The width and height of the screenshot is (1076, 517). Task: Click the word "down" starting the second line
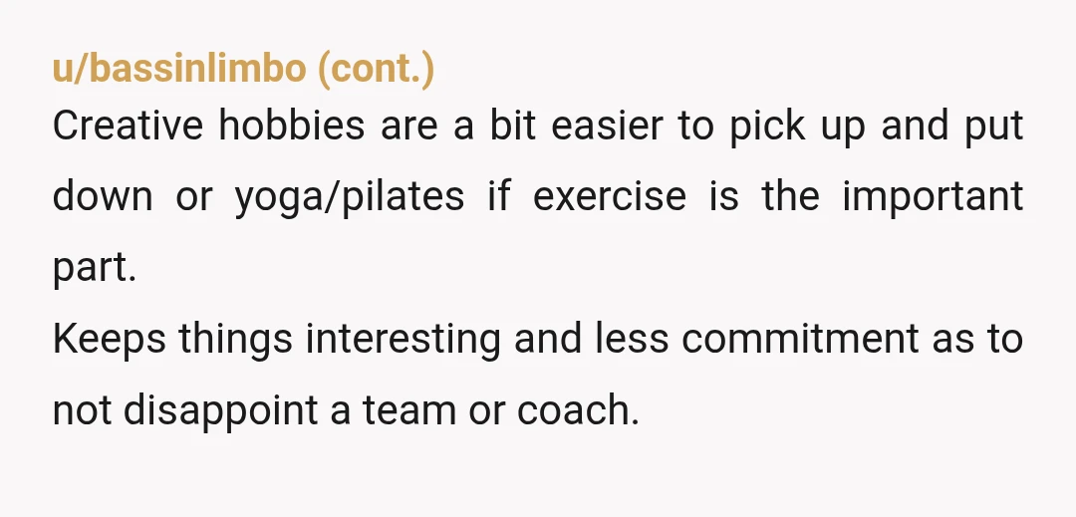(x=103, y=197)
